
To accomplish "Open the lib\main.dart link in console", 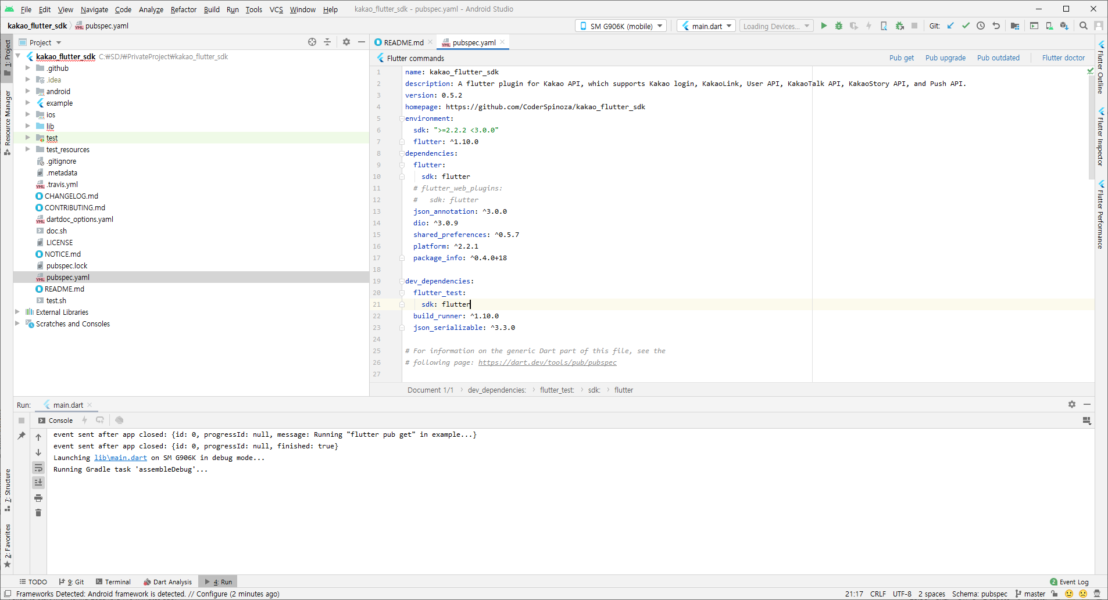I will (120, 458).
